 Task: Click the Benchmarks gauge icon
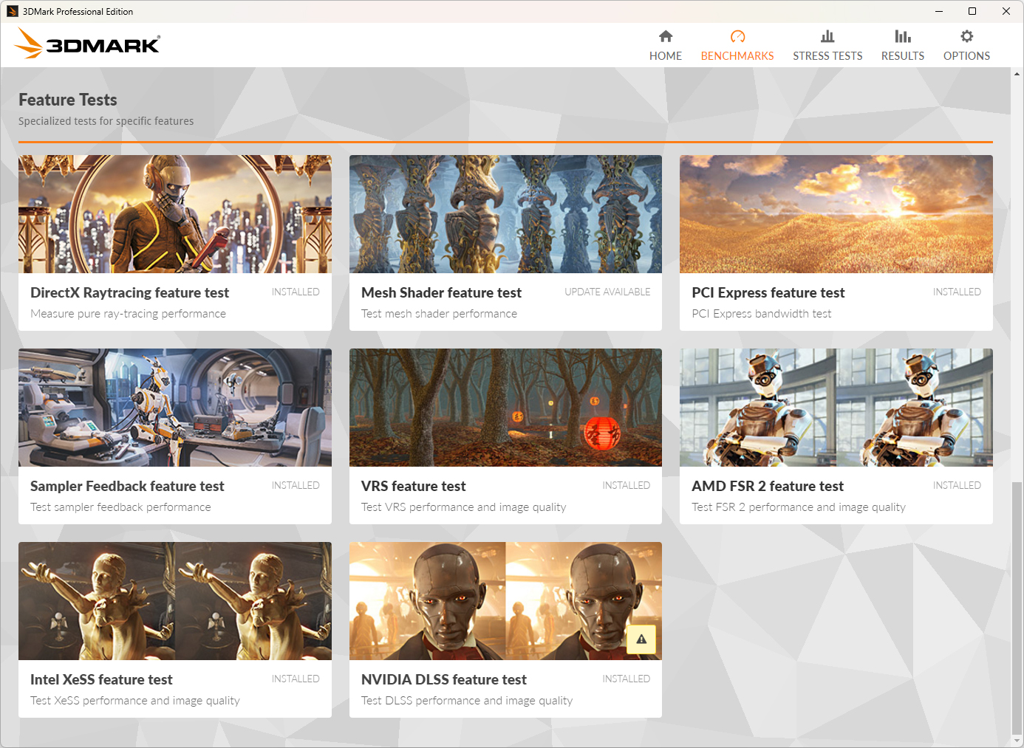pos(737,36)
